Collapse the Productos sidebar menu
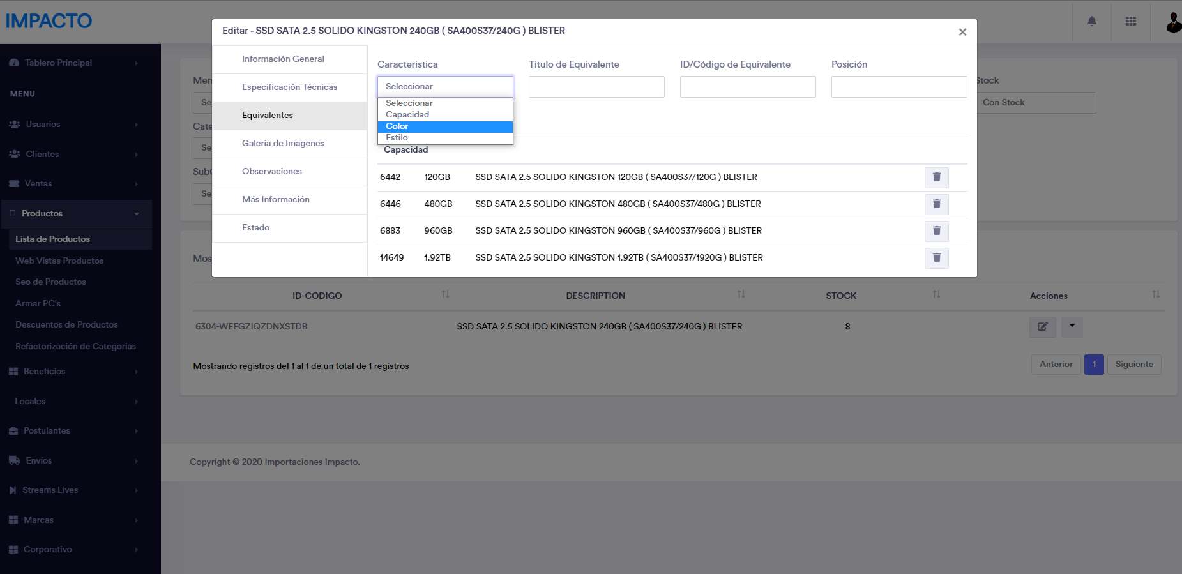 (75, 214)
